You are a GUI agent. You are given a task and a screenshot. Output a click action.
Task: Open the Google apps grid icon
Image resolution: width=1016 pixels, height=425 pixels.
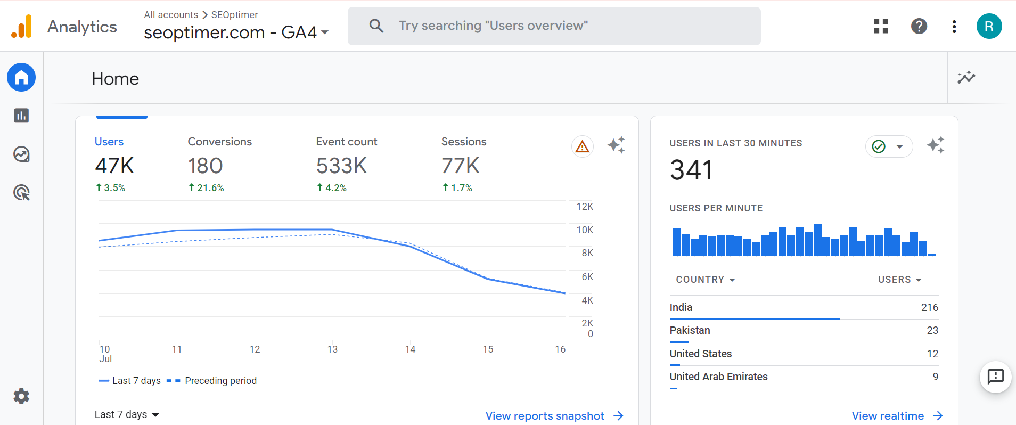click(881, 26)
